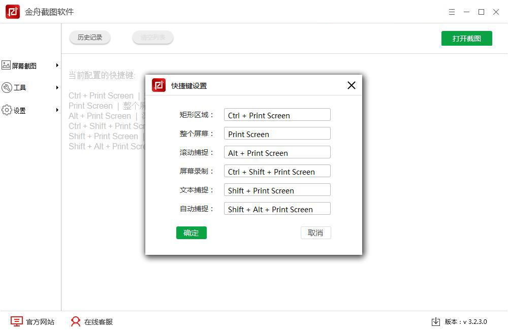Viewport: 508px width, 330px height.
Task: Expand the 工具 sidebar entry arrow
Action: point(57,87)
